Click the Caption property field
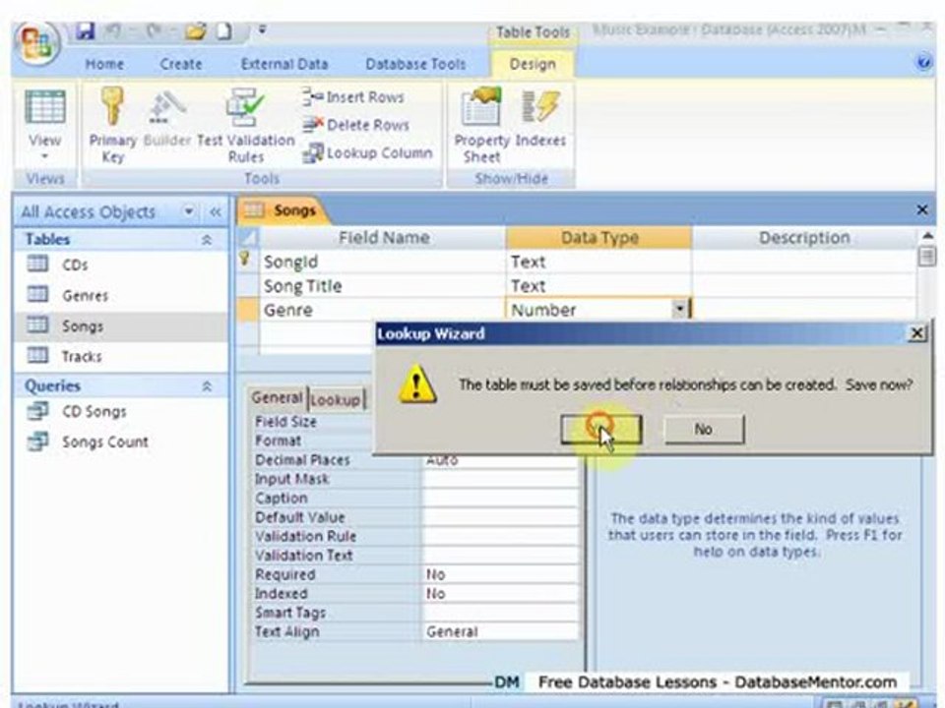The height and width of the screenshot is (708, 945). pyautogui.click(x=500, y=498)
